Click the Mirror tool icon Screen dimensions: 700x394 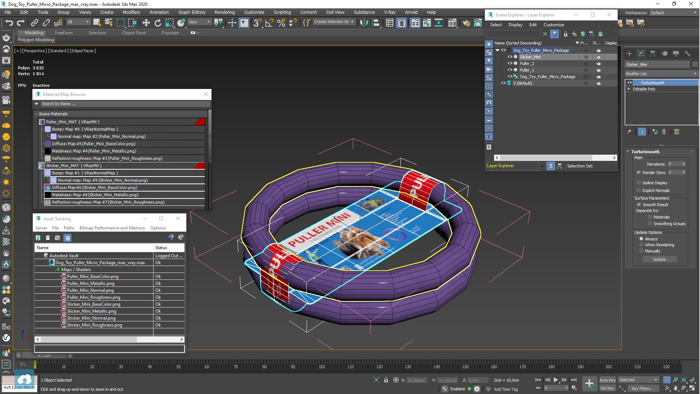(363, 23)
